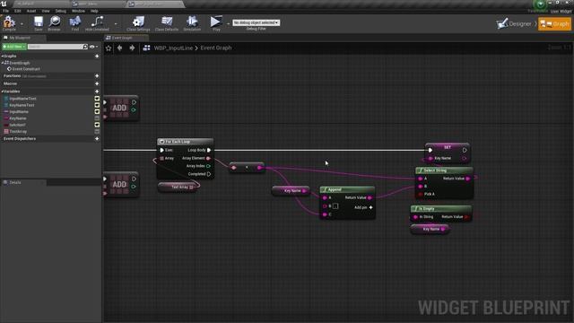The width and height of the screenshot is (574, 323).
Task: Add new event dispatcher with plus icon
Action: (x=97, y=139)
